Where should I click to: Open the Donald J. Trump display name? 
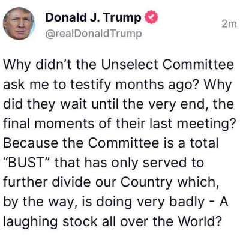point(94,17)
